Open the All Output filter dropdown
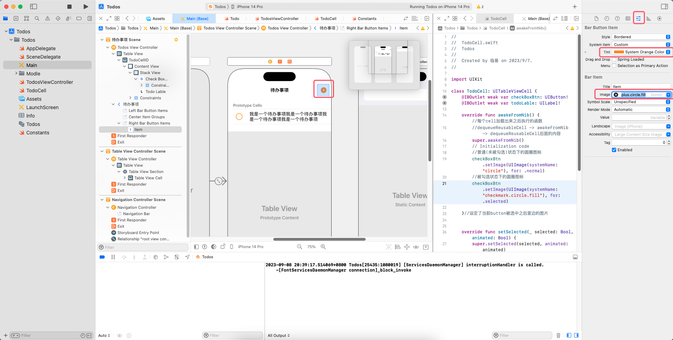This screenshot has width=673, height=340. click(x=278, y=335)
